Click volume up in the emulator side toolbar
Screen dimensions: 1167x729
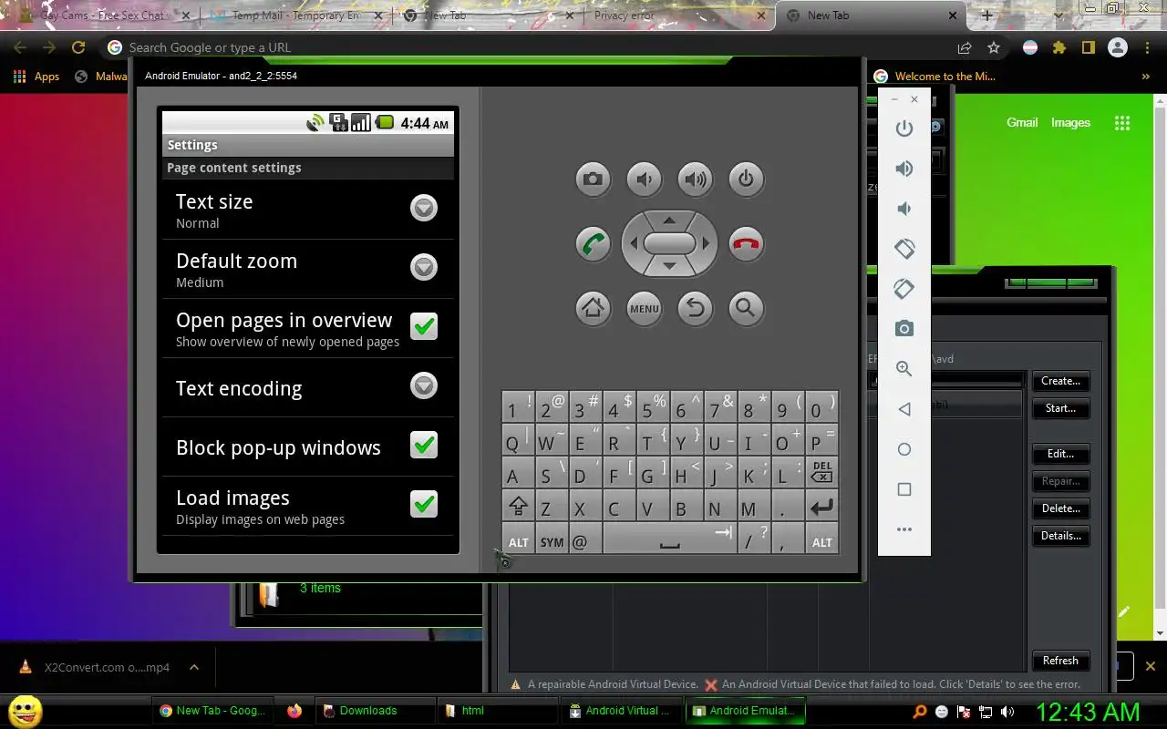click(x=904, y=169)
